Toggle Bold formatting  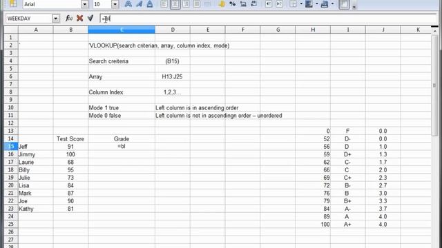coord(128,4)
